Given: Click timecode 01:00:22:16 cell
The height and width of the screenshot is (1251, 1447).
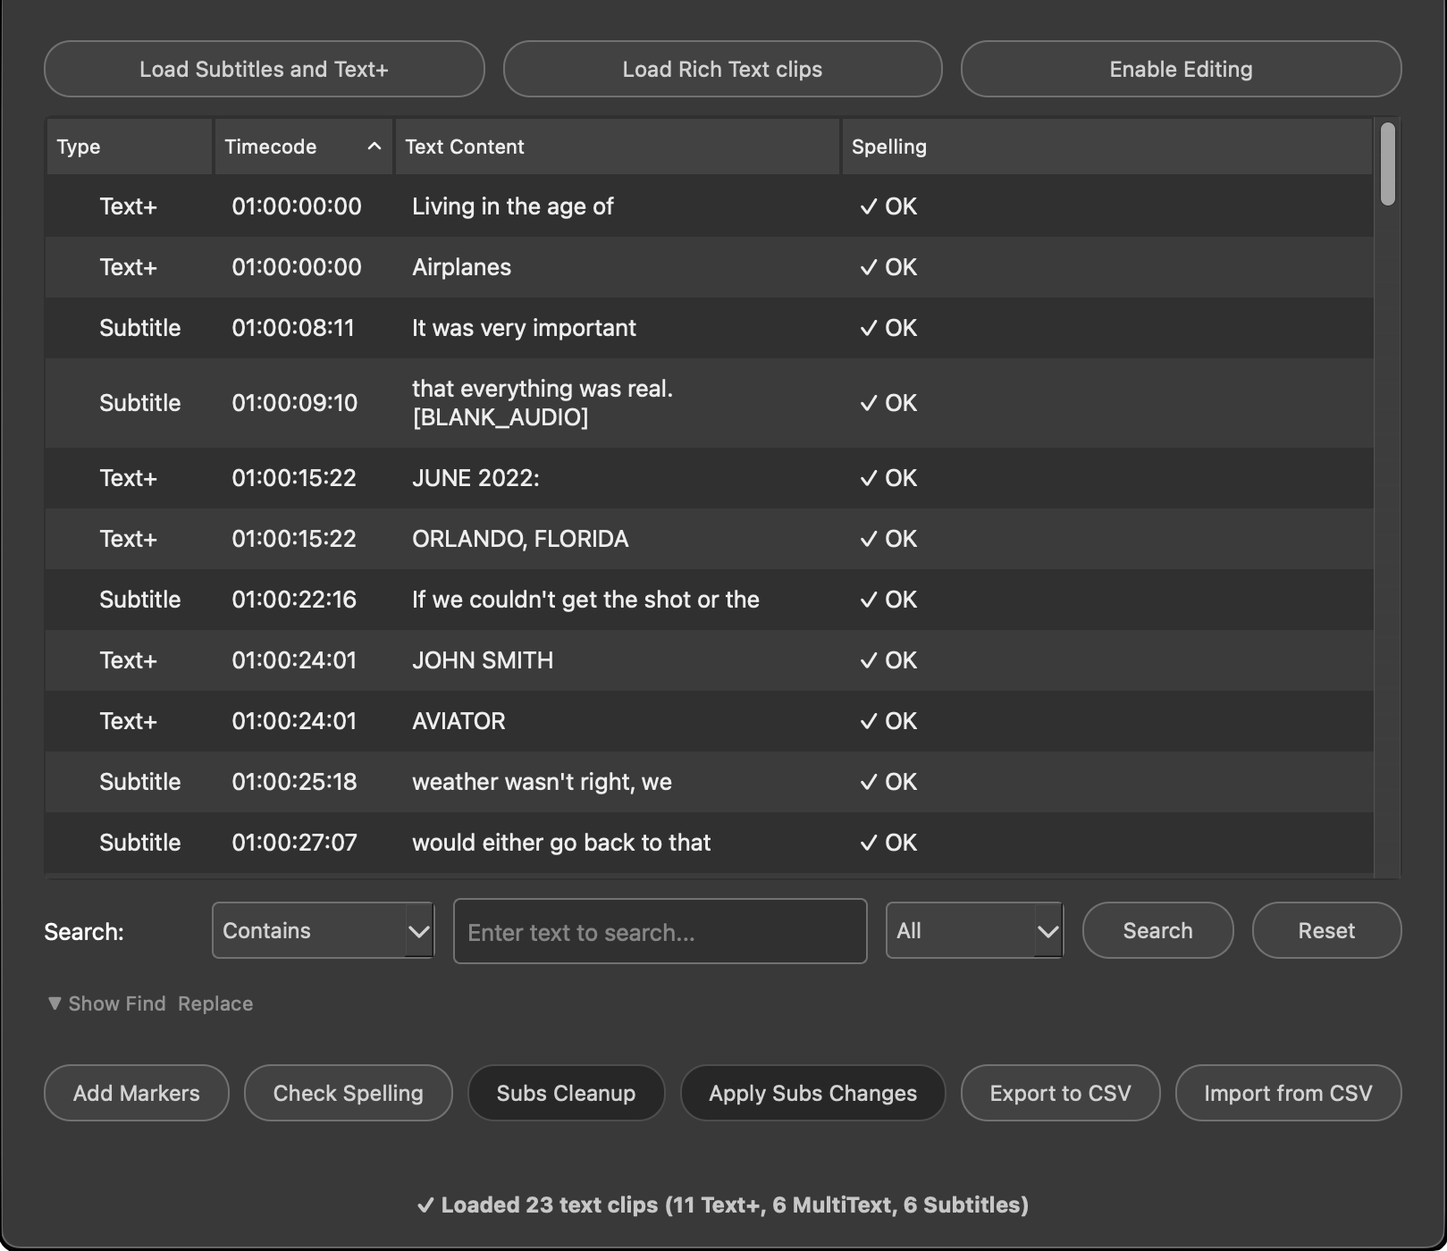Looking at the screenshot, I should tap(294, 600).
